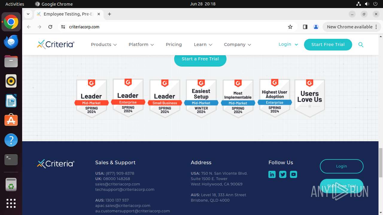Reload the current page
The height and width of the screenshot is (215, 383).
click(50, 27)
